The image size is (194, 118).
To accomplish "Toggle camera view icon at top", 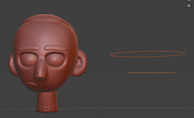I will (189, 1).
